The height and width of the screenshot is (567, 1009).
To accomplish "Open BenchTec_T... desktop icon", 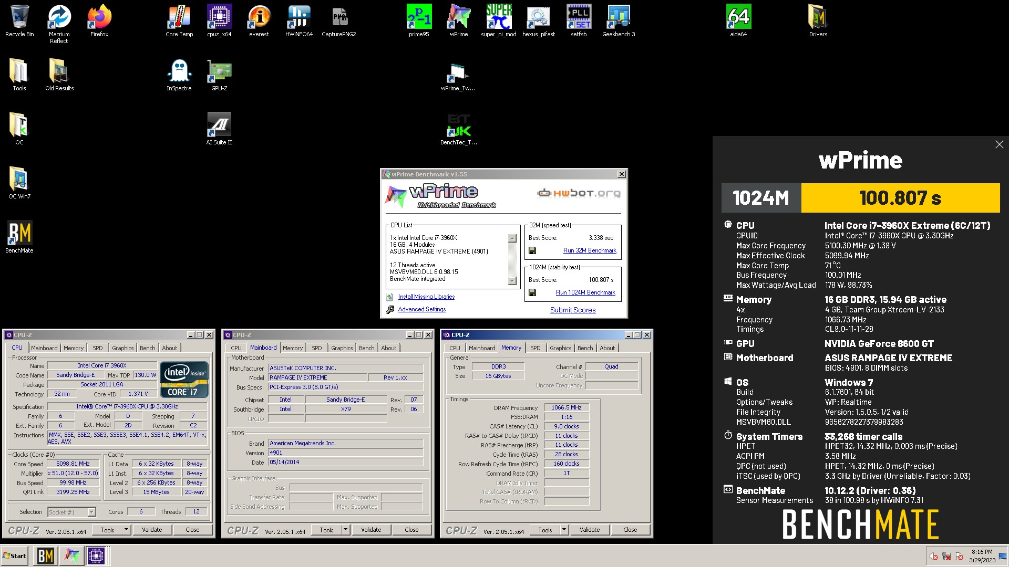I will pos(459,129).
